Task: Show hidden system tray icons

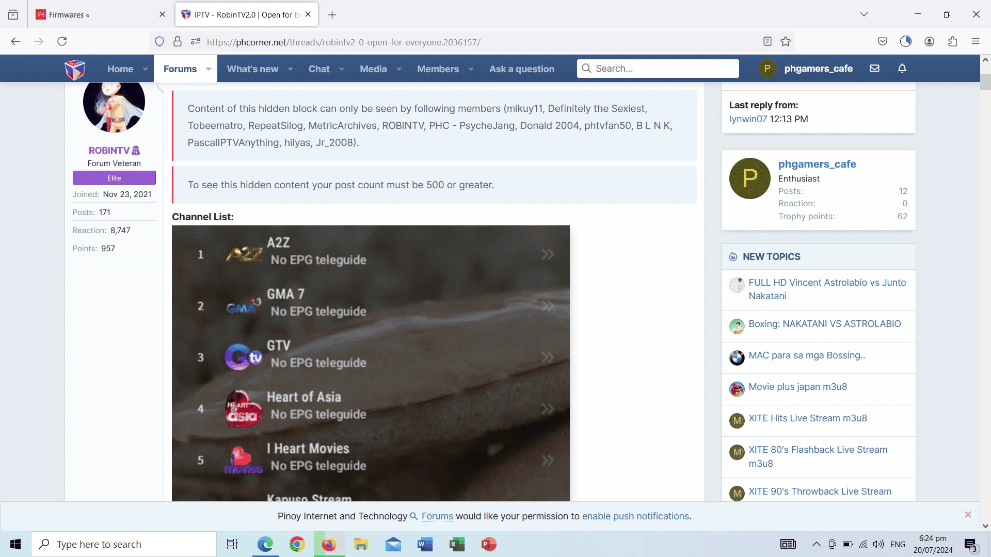Action: (816, 545)
